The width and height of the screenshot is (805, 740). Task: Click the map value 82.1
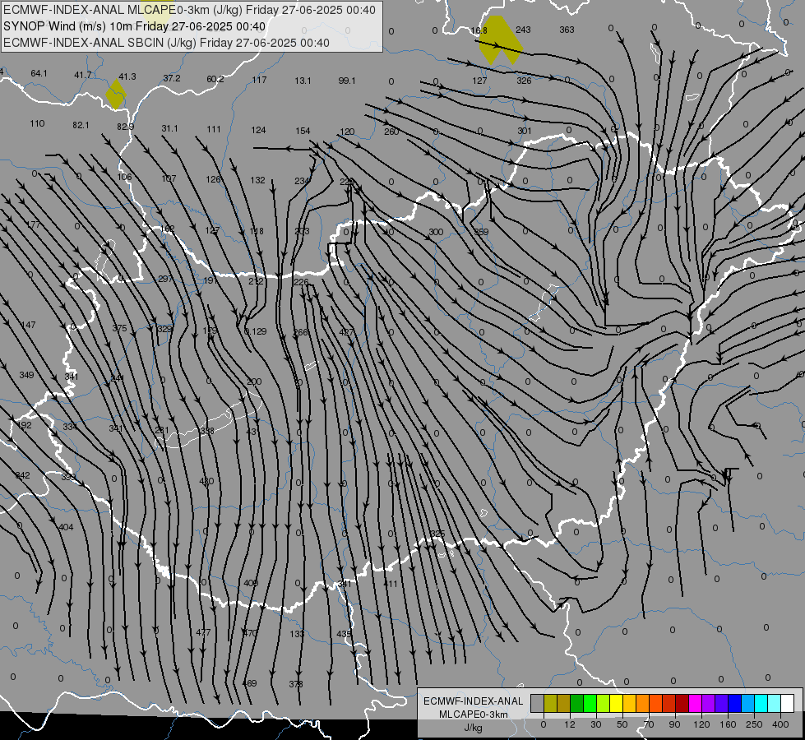pyautogui.click(x=81, y=125)
